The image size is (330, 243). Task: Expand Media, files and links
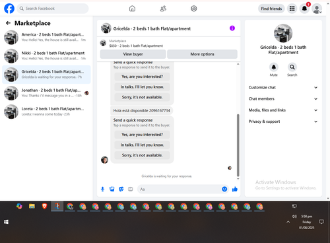[283, 110]
